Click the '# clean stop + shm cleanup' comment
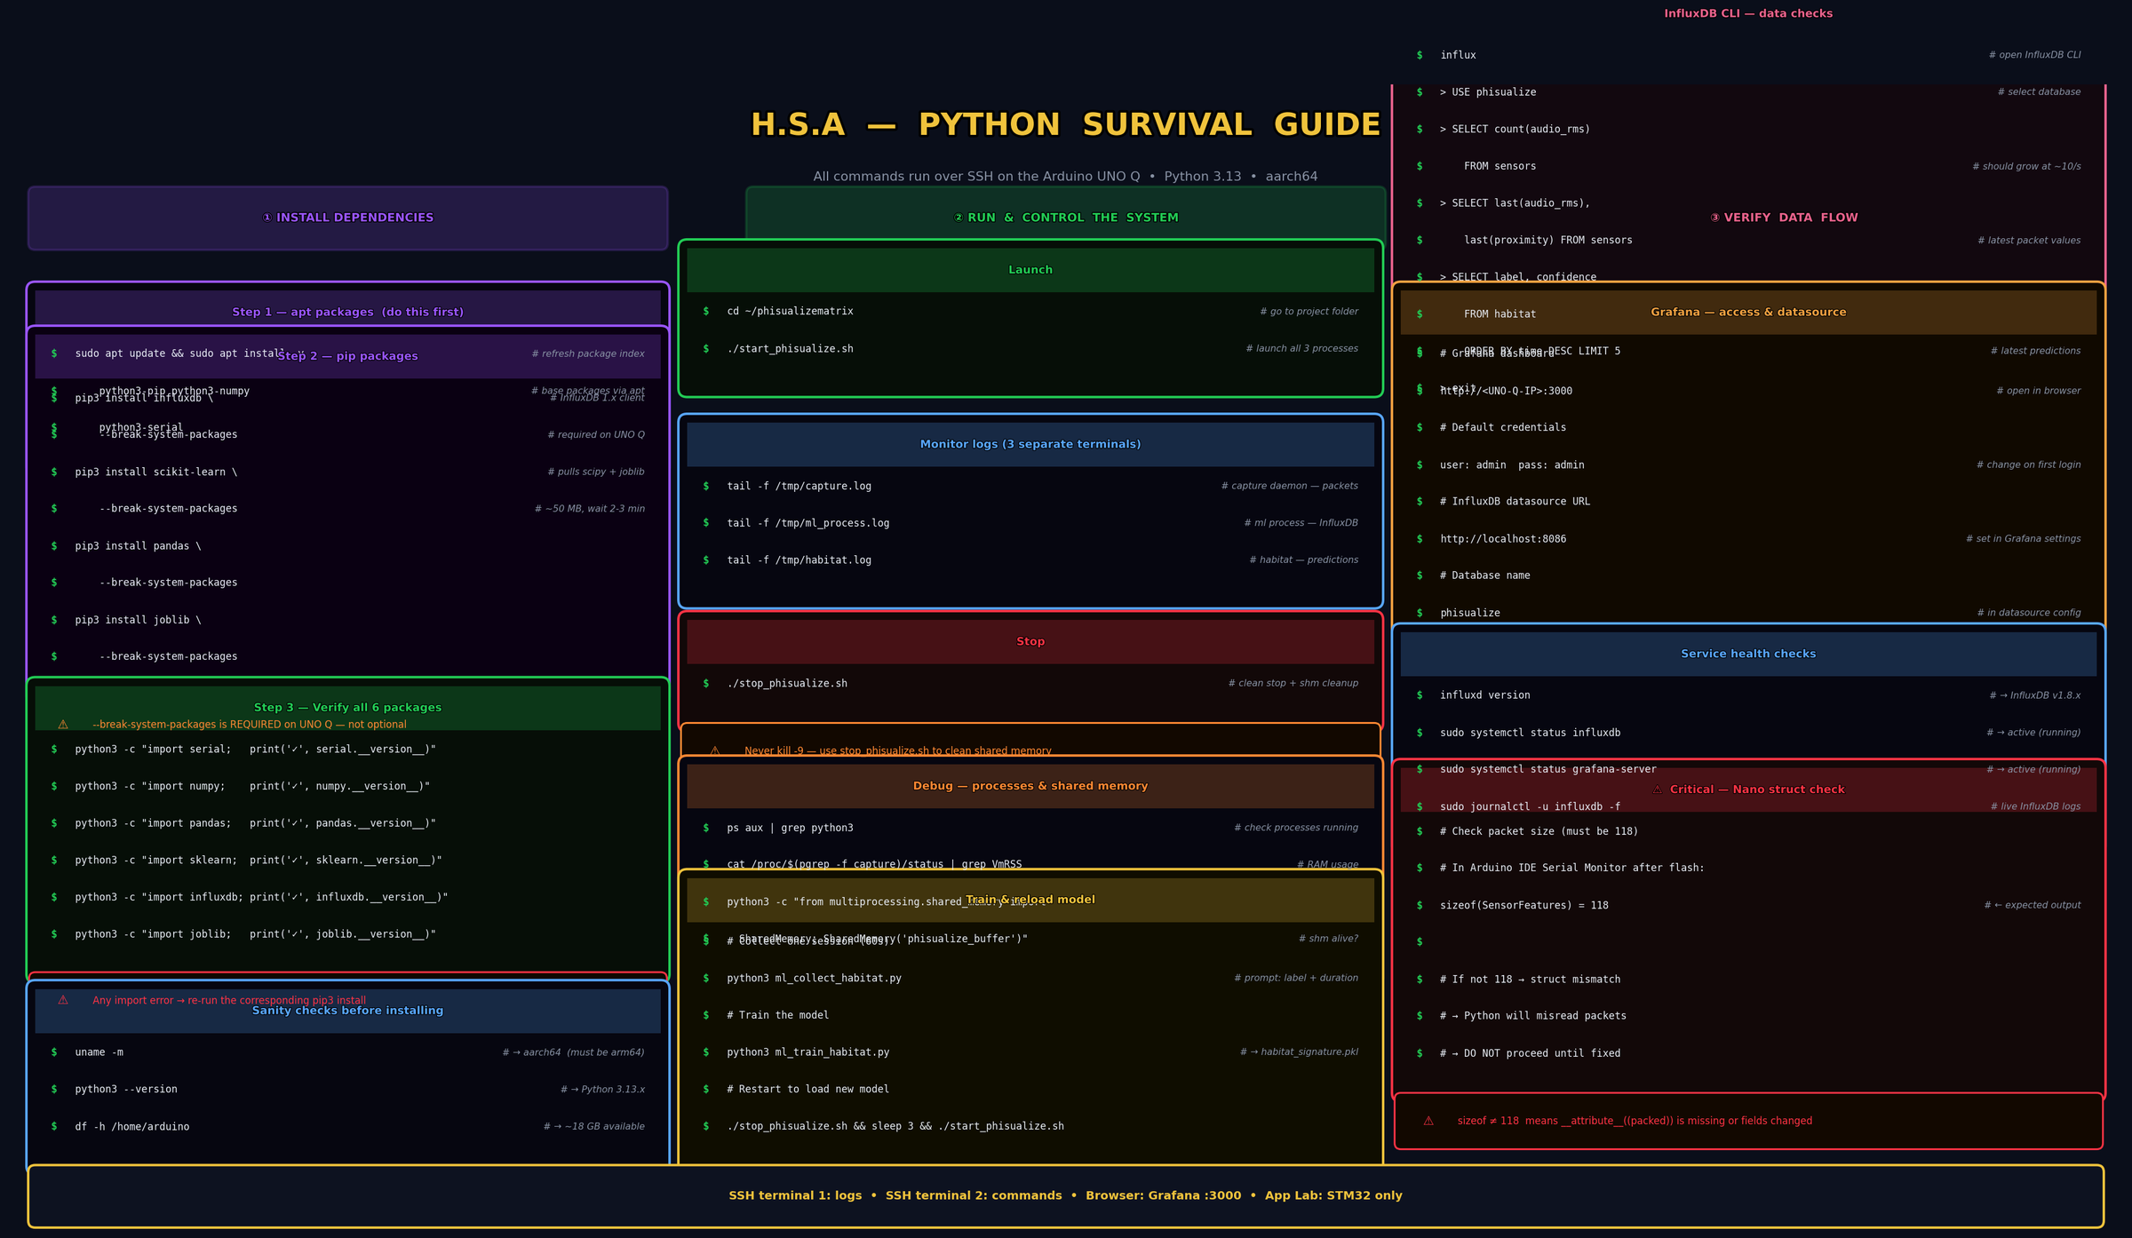Viewport: 2132px width, 1238px height. pyautogui.click(x=1293, y=683)
